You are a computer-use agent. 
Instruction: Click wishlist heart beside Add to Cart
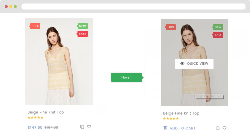point(224,128)
